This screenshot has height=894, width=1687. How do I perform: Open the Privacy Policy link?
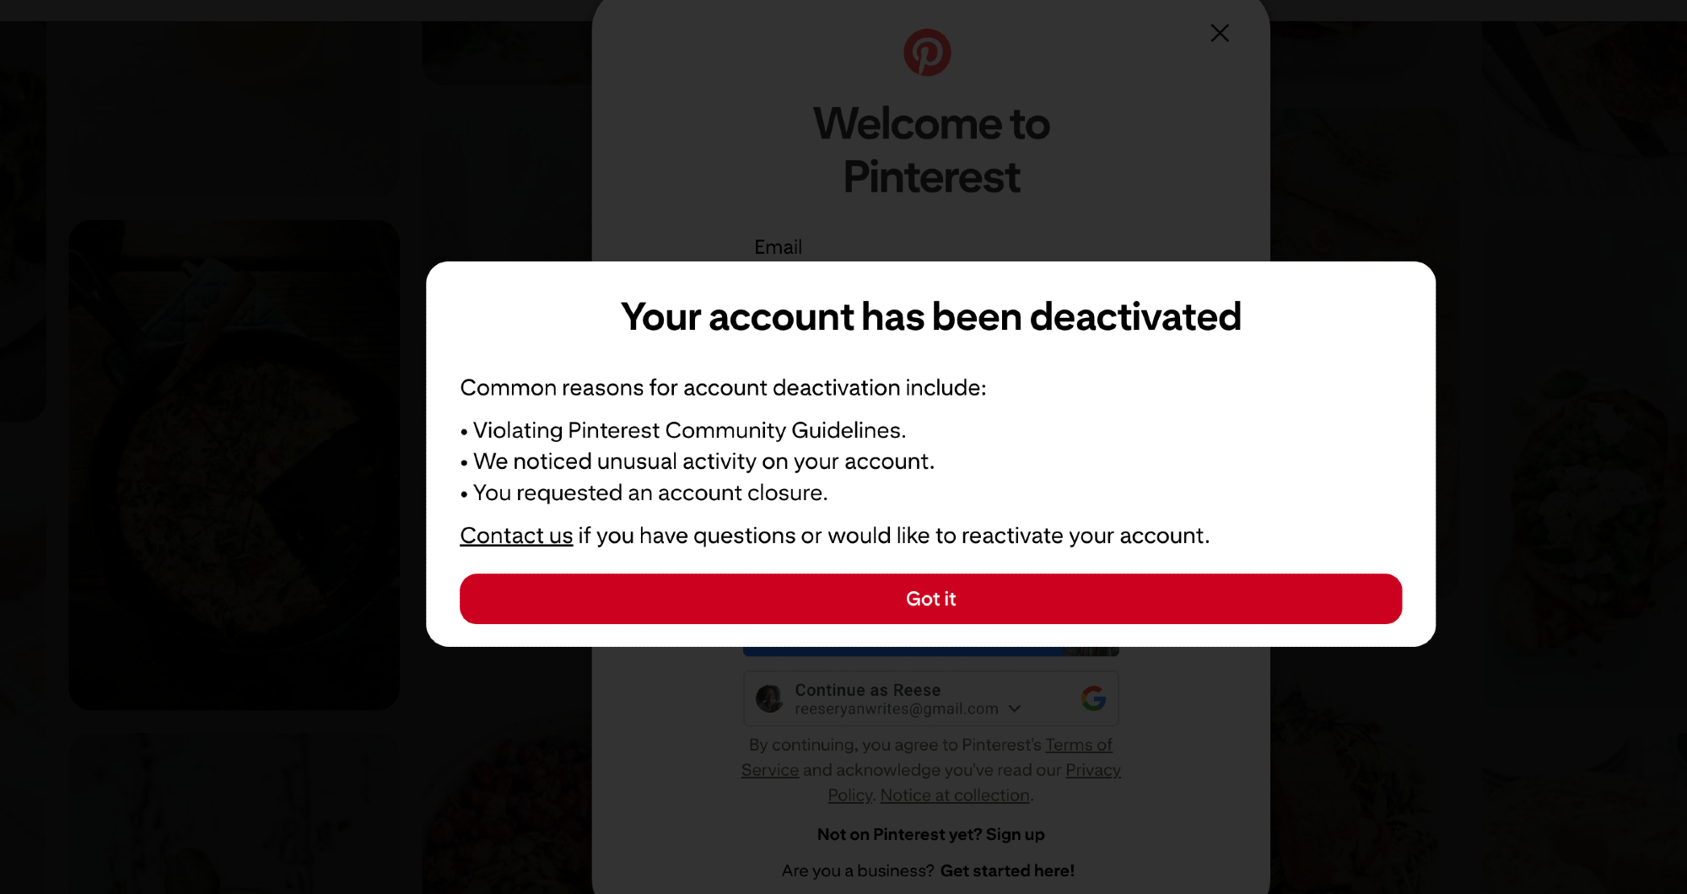click(x=1092, y=770)
